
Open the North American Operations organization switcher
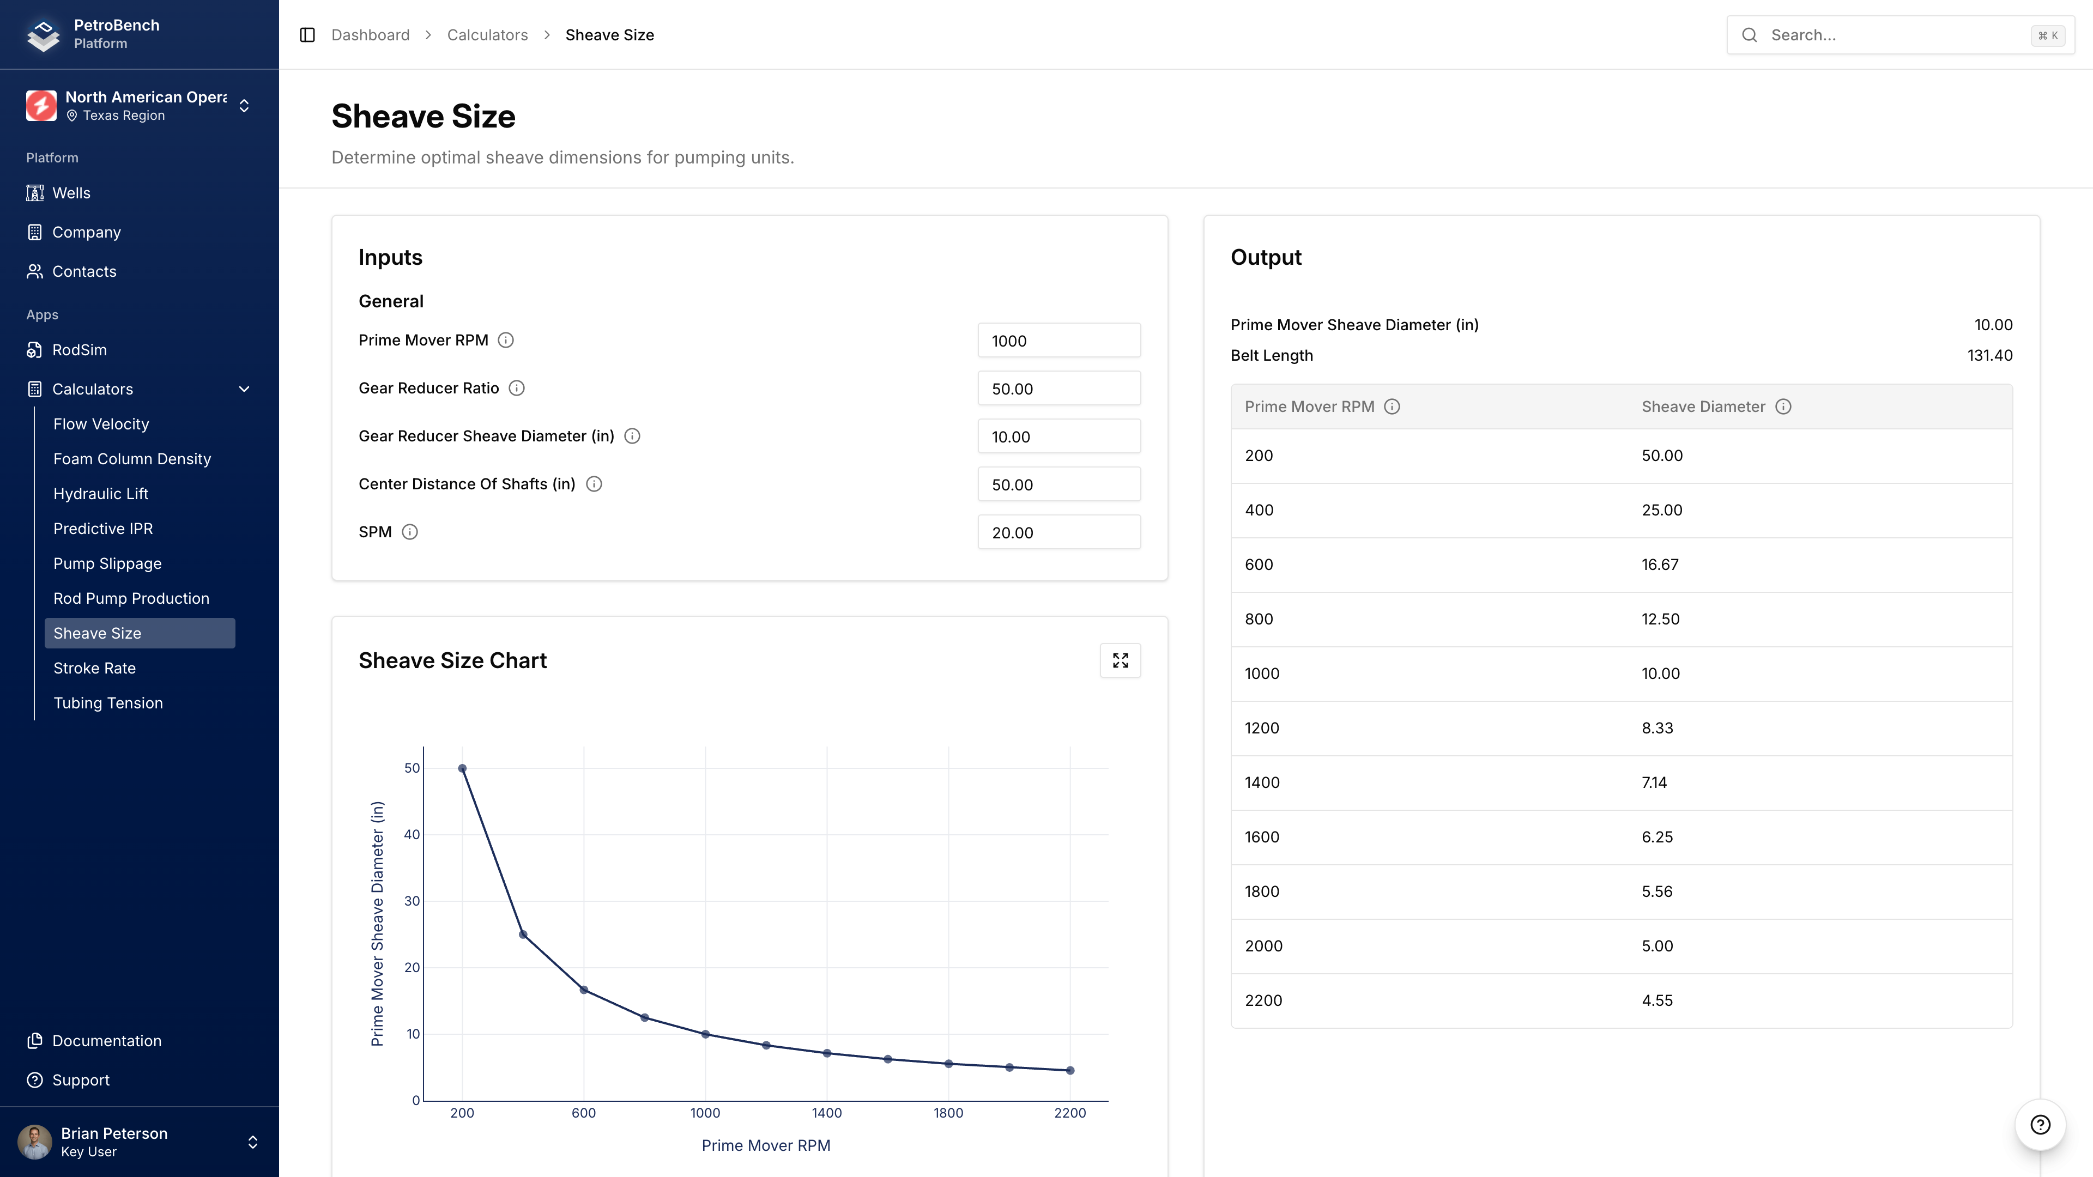pos(138,106)
